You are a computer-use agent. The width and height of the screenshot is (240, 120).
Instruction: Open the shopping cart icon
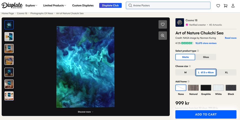coord(225,6)
